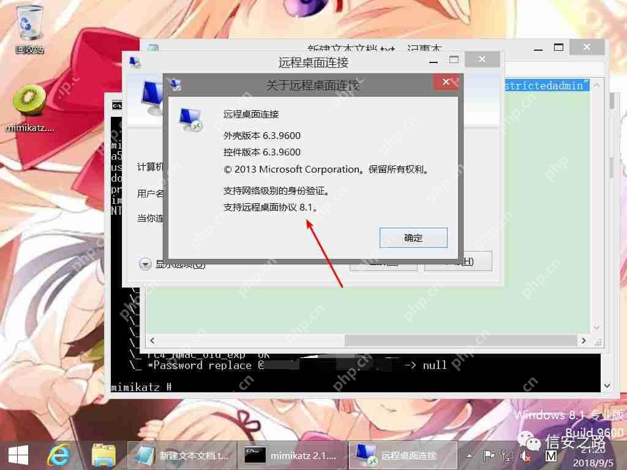
Task: Minimize the 远程桌面连接 window
Action: 434,62
